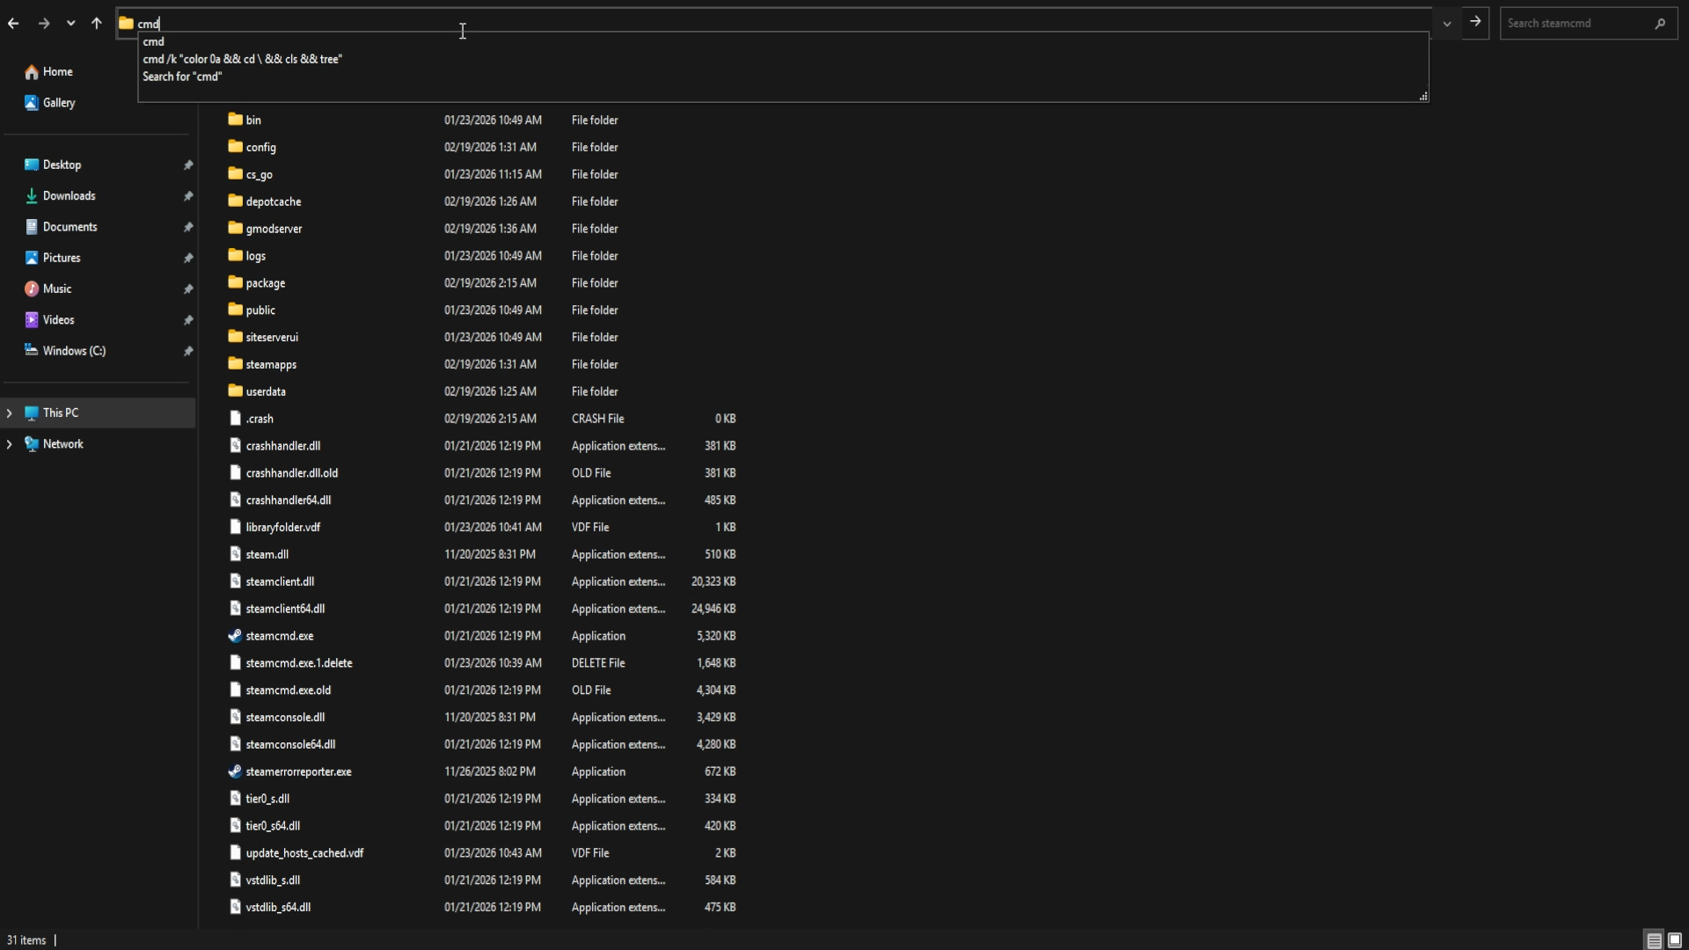Choose Search for cmd suggestion
The image size is (1689, 950).
[182, 77]
